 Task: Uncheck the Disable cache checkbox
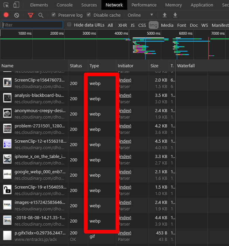coord(89,15)
